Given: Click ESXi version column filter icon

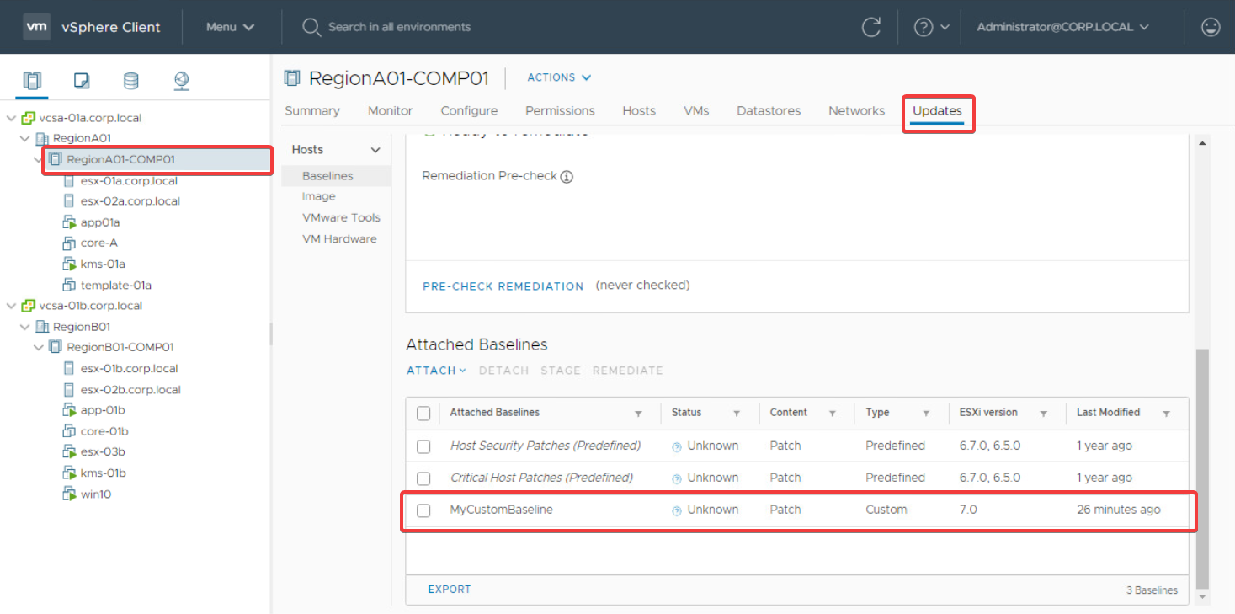Looking at the screenshot, I should (x=1043, y=414).
